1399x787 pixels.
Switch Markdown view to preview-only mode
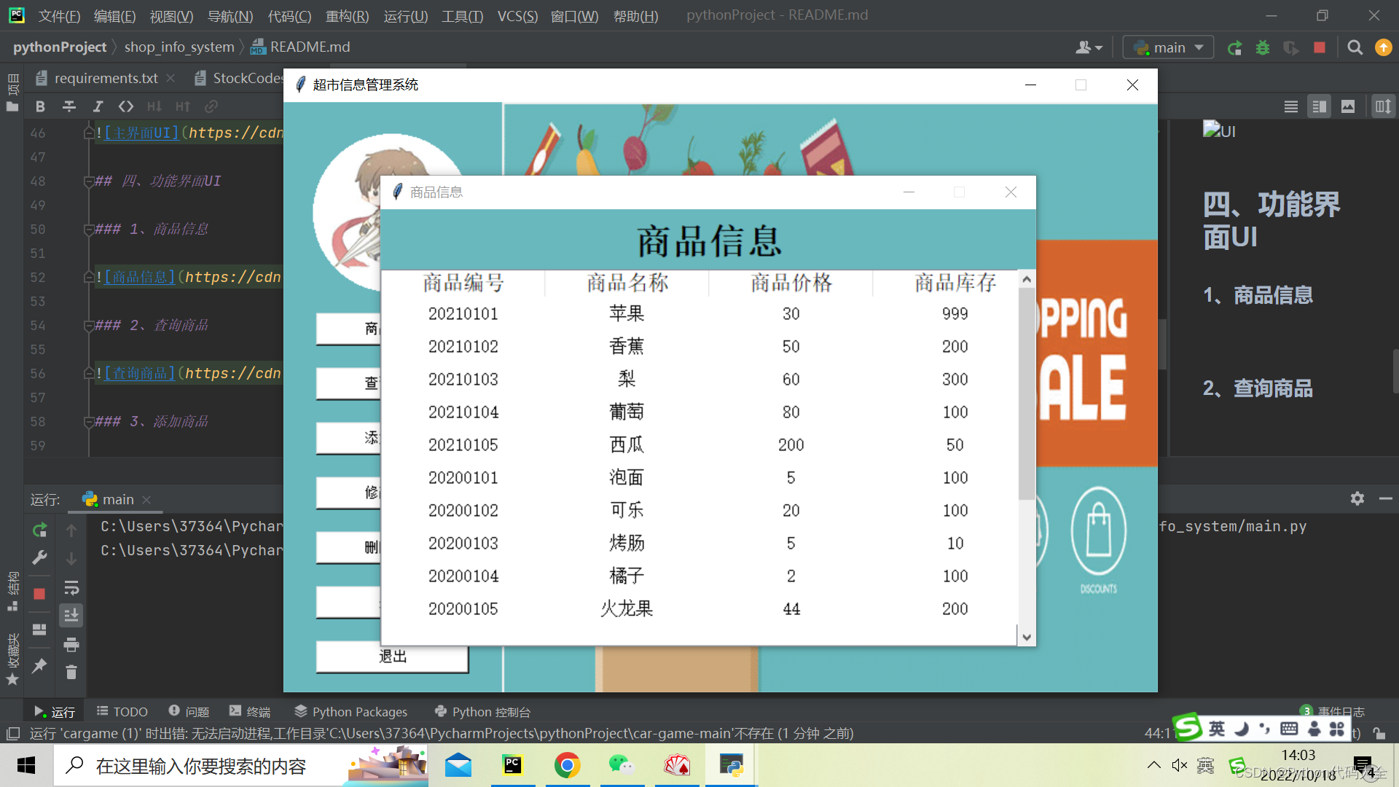pyautogui.click(x=1347, y=106)
